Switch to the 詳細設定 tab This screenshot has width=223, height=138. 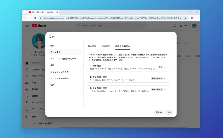106,46
